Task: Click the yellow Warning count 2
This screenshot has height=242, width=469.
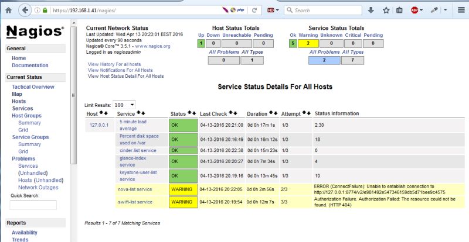Action: 308,44
